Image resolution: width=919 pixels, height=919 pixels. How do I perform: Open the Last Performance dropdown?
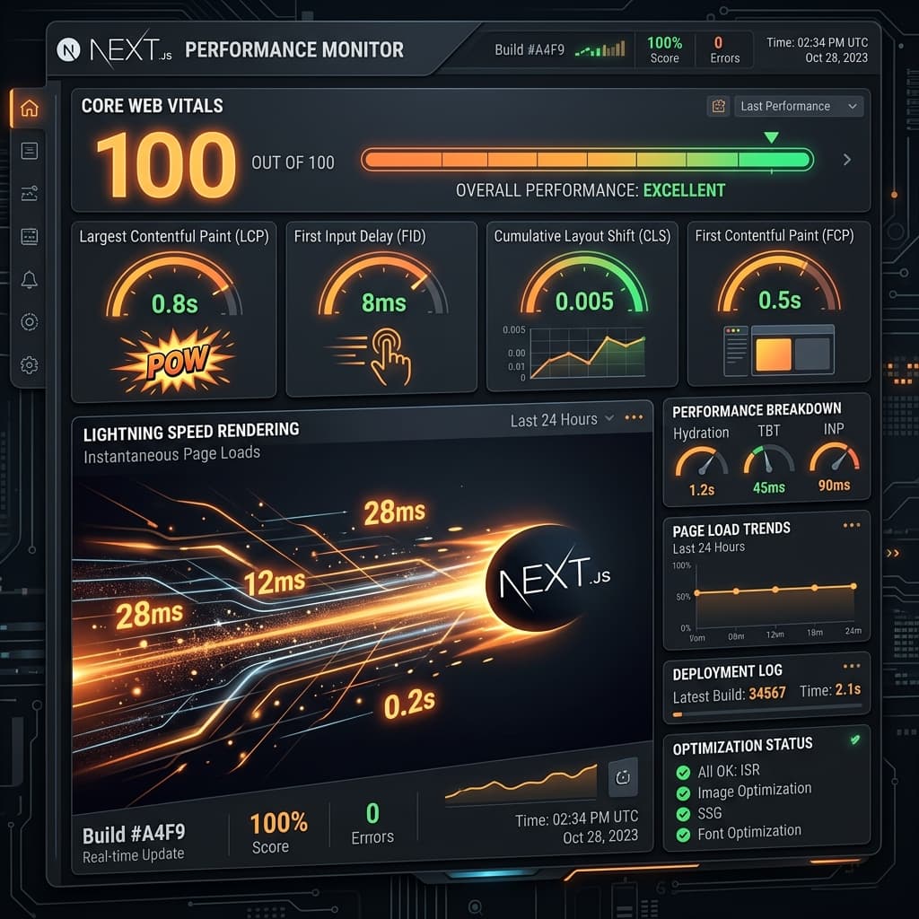(798, 106)
